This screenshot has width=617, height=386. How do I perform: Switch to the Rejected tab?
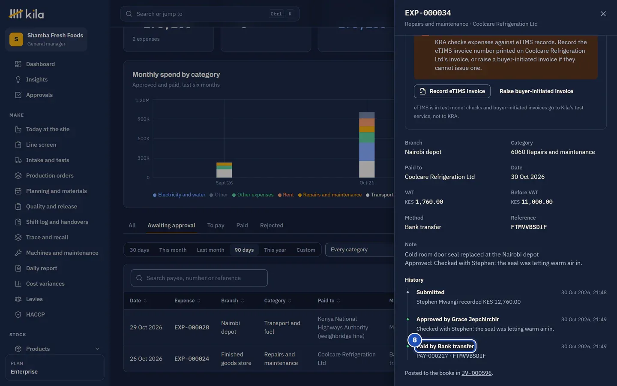coord(272,226)
